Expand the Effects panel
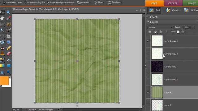198x111 pixels. (148, 17)
